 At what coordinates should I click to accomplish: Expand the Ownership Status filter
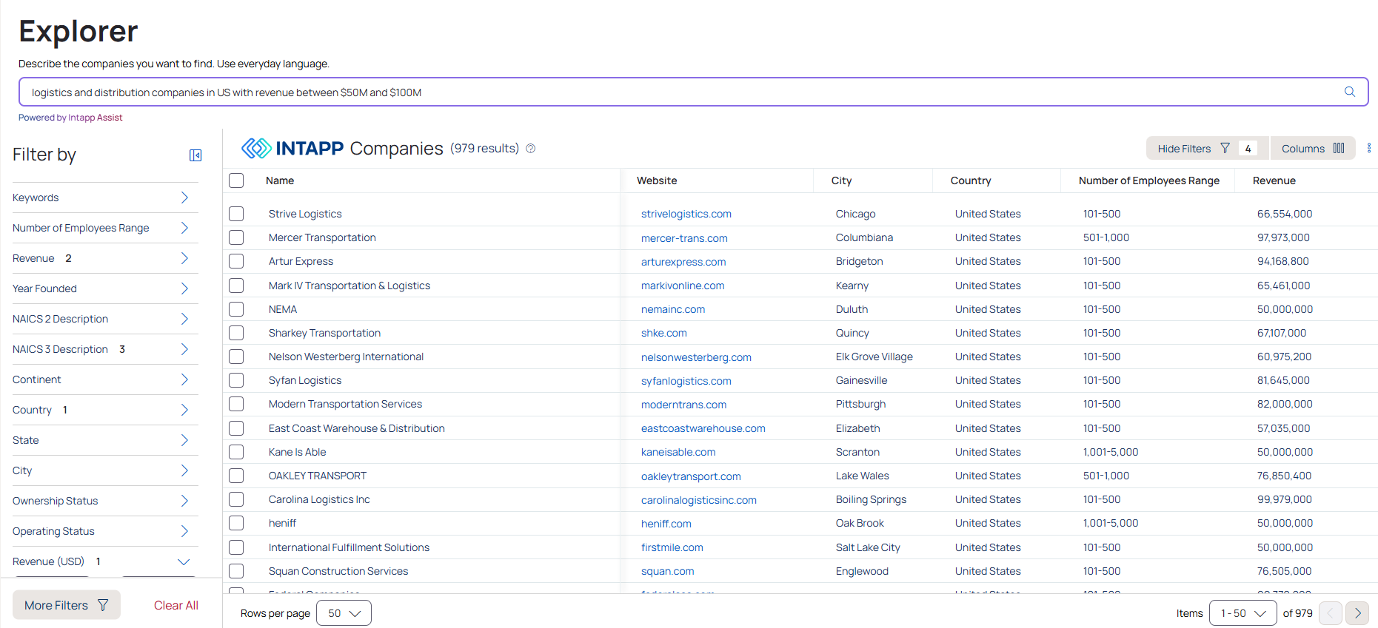coord(184,501)
